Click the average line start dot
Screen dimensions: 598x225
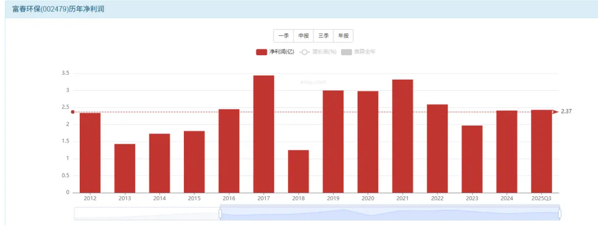(73, 112)
